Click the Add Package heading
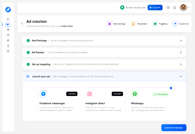Image resolution: width=195 pixels, height=134 pixels. 39,40
